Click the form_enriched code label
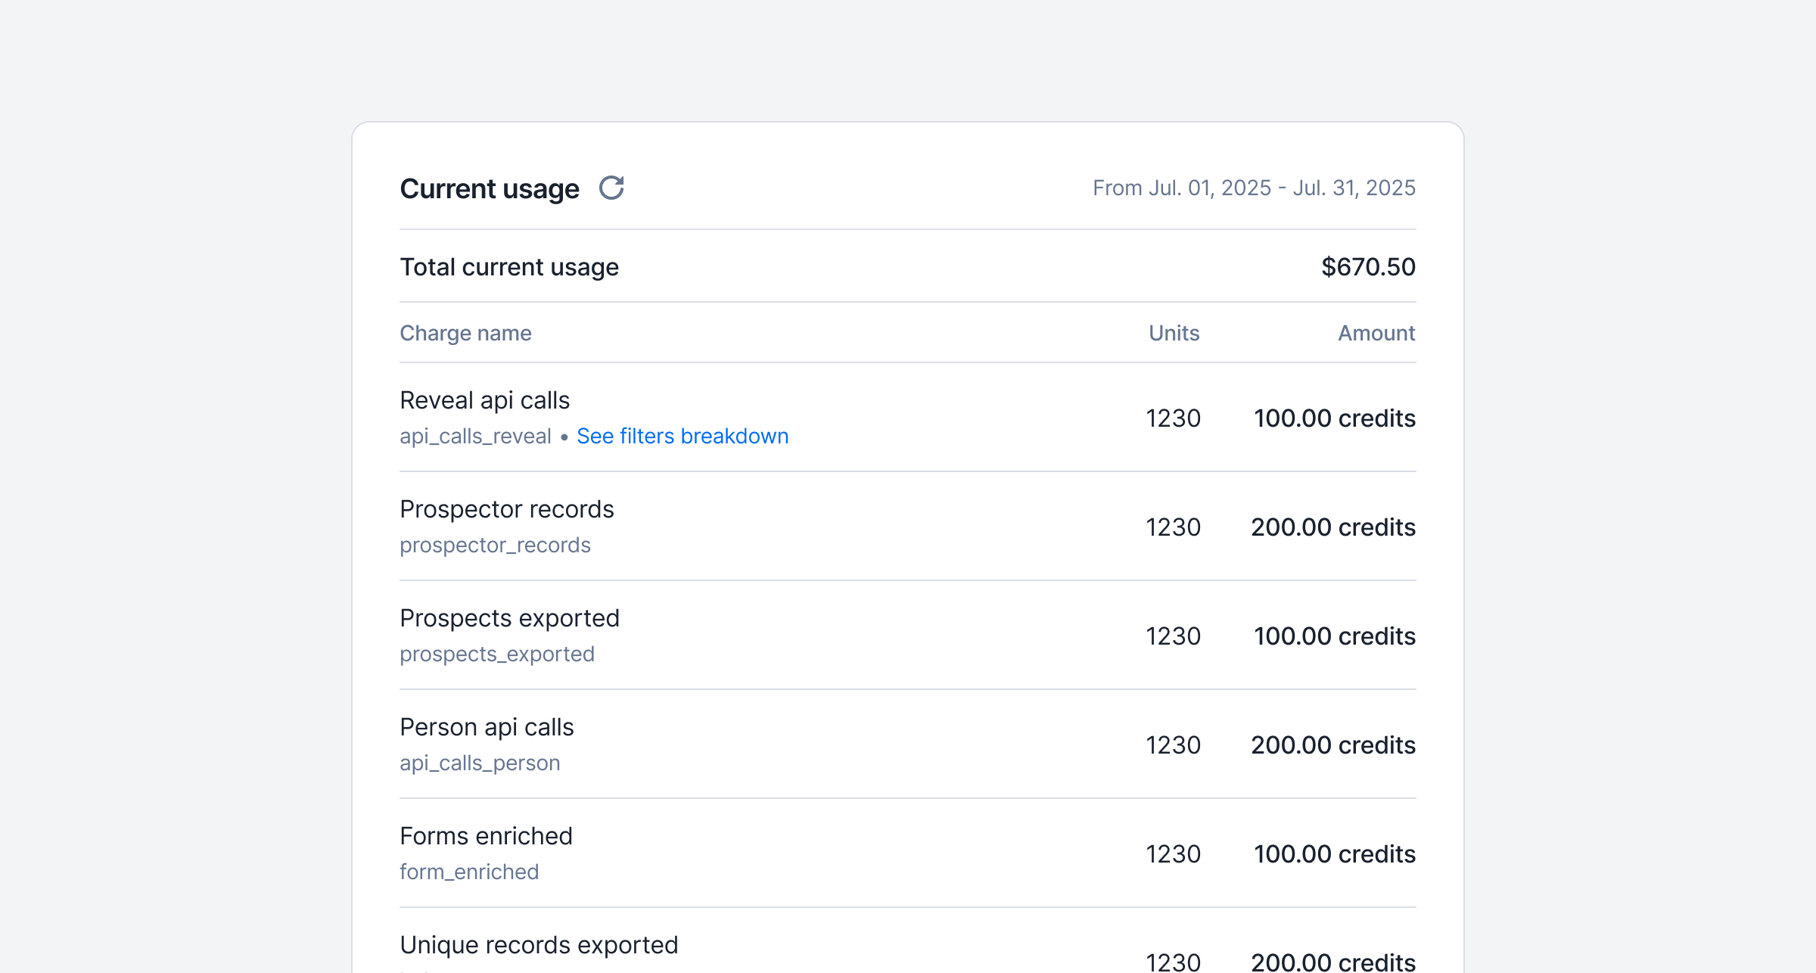This screenshot has height=973, width=1816. point(469,872)
